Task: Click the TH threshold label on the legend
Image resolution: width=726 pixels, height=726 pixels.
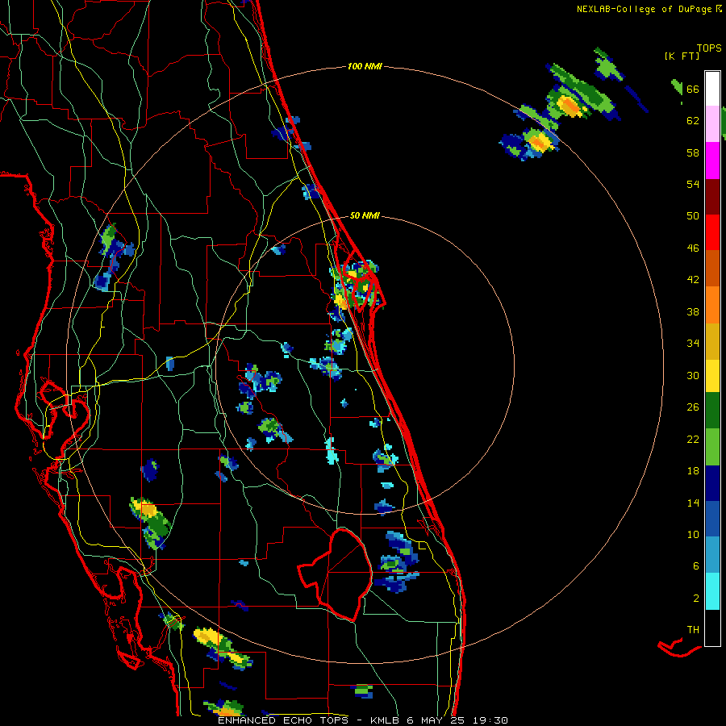Action: [x=693, y=630]
